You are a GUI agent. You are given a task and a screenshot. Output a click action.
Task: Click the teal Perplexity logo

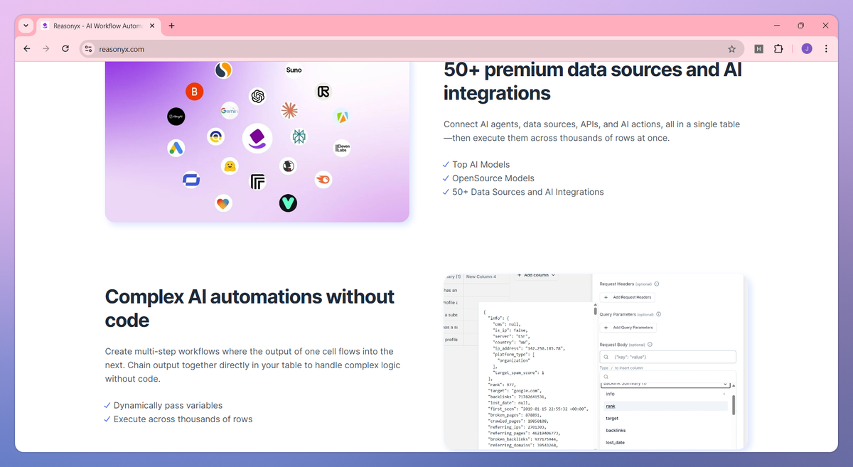pos(299,136)
